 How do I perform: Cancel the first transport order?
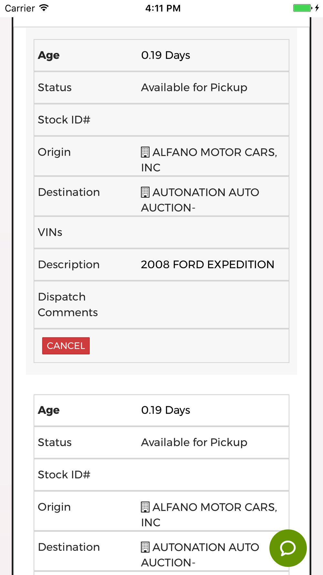pyautogui.click(x=66, y=346)
